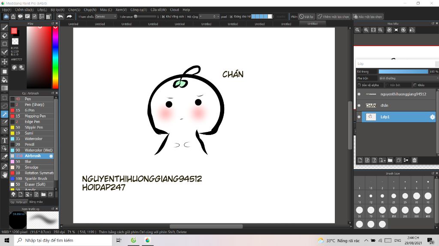
Task: Open the Tham chiếu Canvas dropdown
Action: [105, 17]
